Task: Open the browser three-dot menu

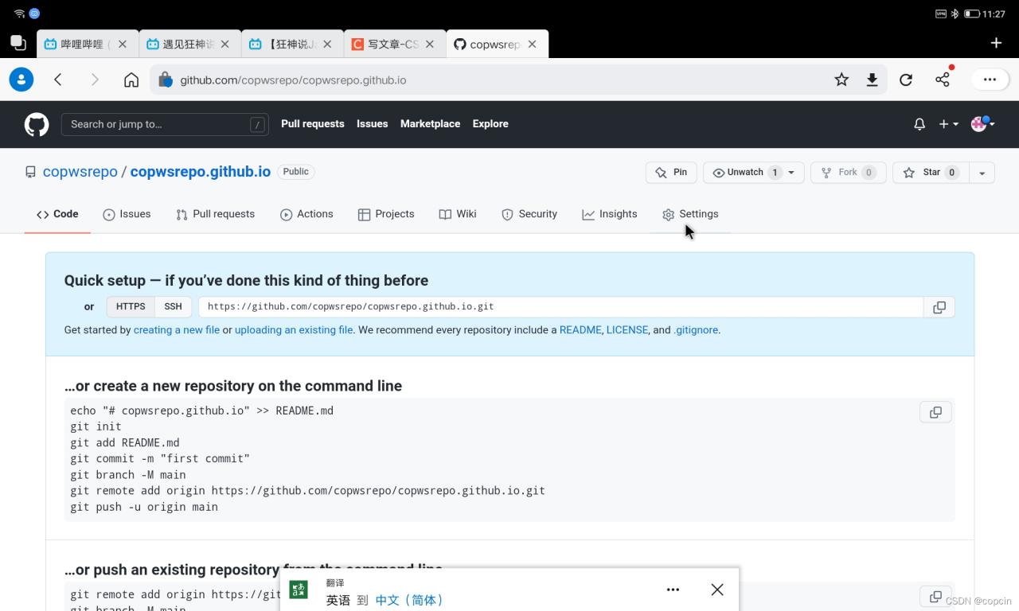Action: coord(990,80)
